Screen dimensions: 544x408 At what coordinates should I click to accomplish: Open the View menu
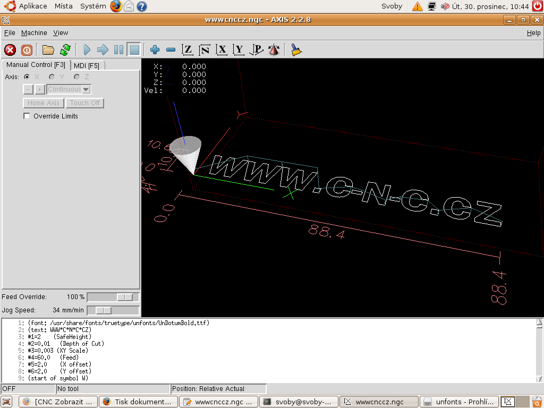point(61,33)
